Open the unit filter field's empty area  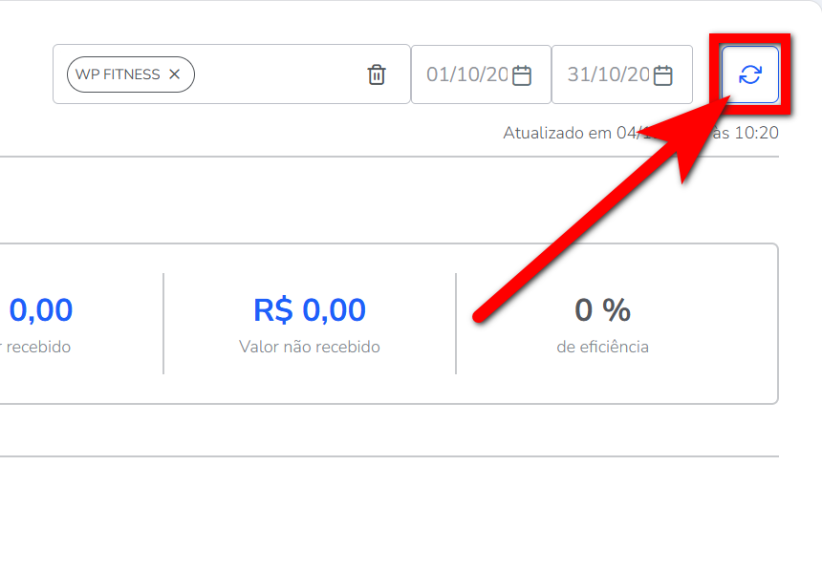click(278, 74)
